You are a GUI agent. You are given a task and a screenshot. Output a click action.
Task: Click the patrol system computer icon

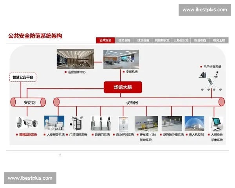pos(202,75)
